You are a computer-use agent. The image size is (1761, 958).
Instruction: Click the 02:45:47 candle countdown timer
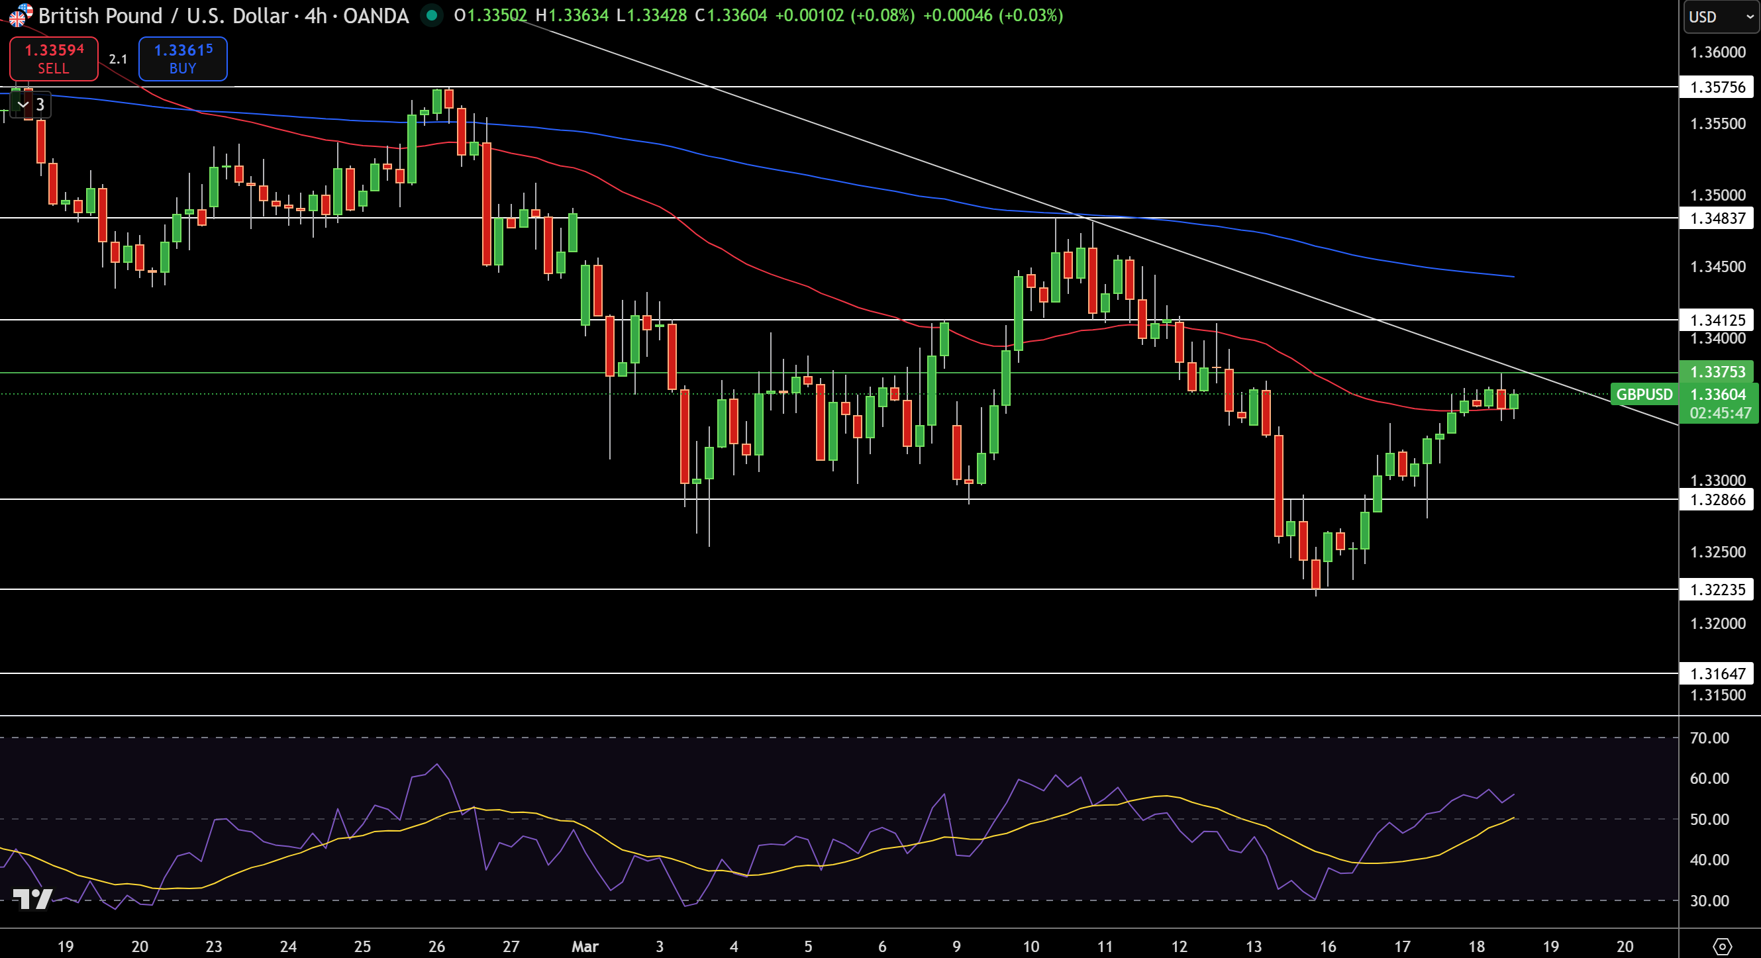[x=1719, y=412]
